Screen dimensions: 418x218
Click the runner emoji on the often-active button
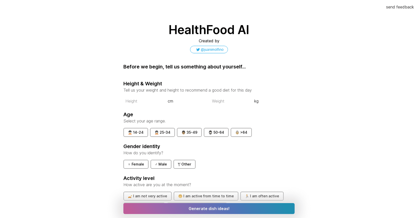click(x=247, y=196)
